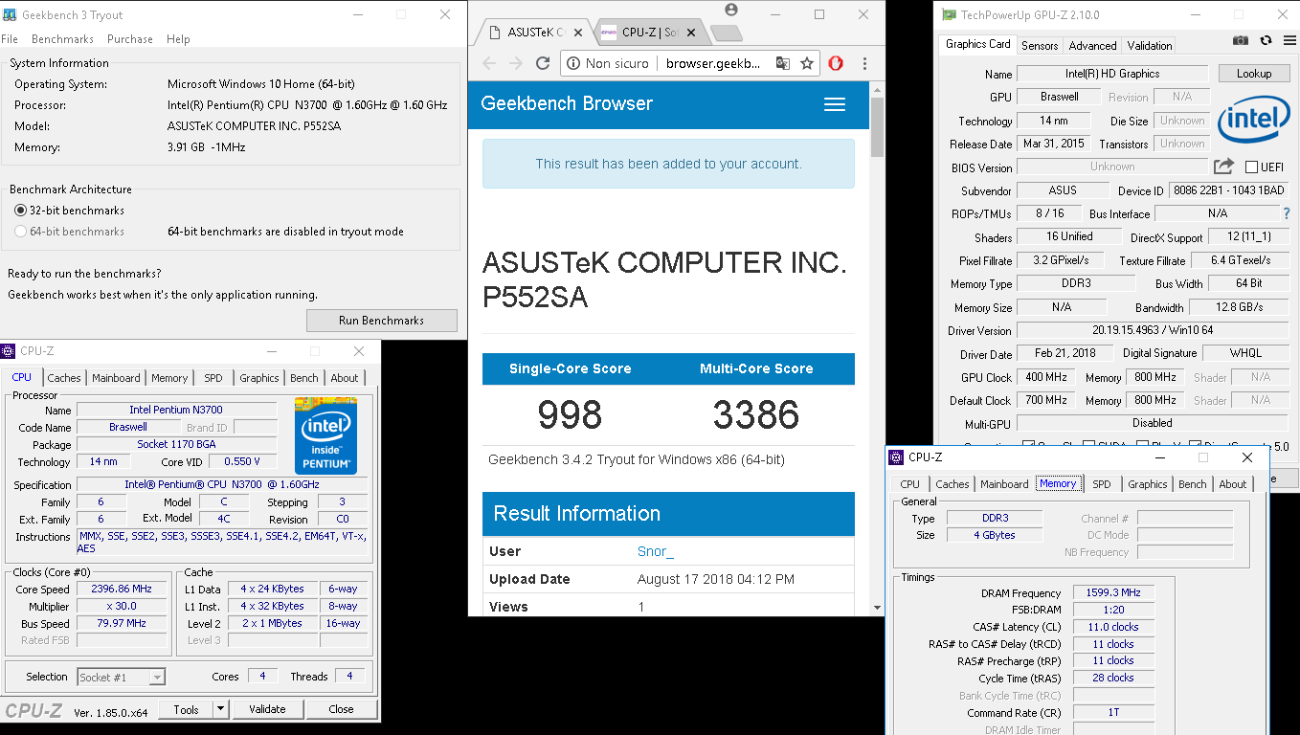
Task: Open the Graphics tab in the CPU-Z Memory window
Action: click(1148, 484)
